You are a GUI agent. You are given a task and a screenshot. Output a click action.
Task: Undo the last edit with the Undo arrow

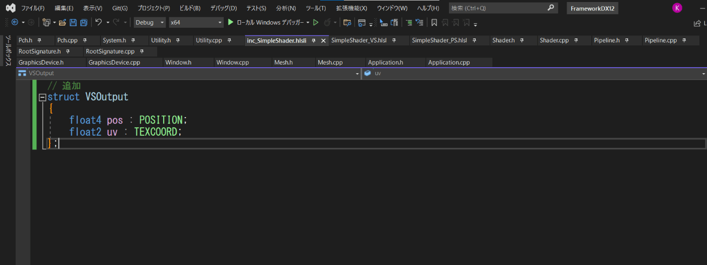pyautogui.click(x=98, y=22)
